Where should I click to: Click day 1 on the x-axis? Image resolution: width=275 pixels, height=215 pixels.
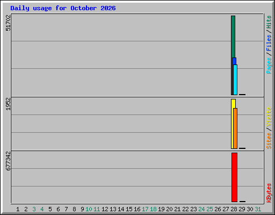click(18, 209)
